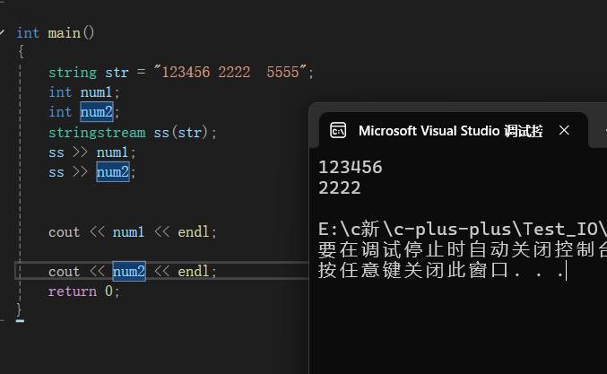
Task: Close the Microsoft Visual Studio debug console tab
Action: coord(564,130)
